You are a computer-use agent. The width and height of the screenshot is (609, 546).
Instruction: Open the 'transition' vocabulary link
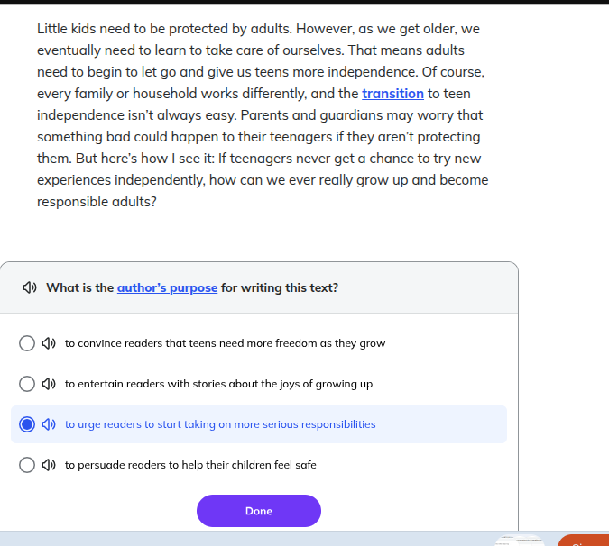click(x=392, y=94)
